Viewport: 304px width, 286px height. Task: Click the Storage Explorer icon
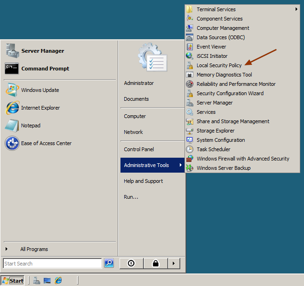coord(190,131)
